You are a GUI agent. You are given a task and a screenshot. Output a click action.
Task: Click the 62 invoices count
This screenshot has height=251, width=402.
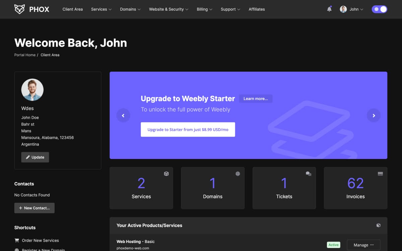coord(355,183)
